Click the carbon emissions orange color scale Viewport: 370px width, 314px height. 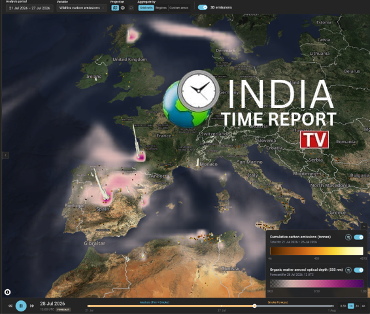pyautogui.click(x=316, y=251)
